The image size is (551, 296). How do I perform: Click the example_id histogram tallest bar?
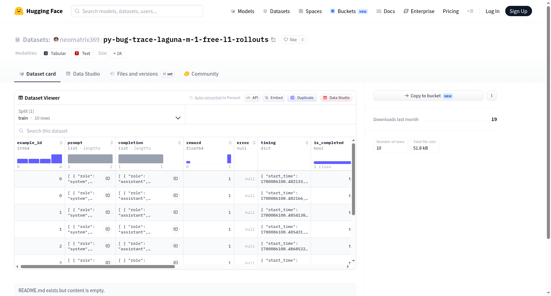tap(56, 159)
